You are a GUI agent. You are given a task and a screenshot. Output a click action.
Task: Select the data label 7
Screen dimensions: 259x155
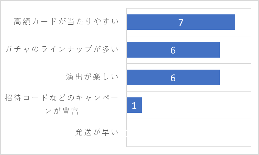(181, 22)
